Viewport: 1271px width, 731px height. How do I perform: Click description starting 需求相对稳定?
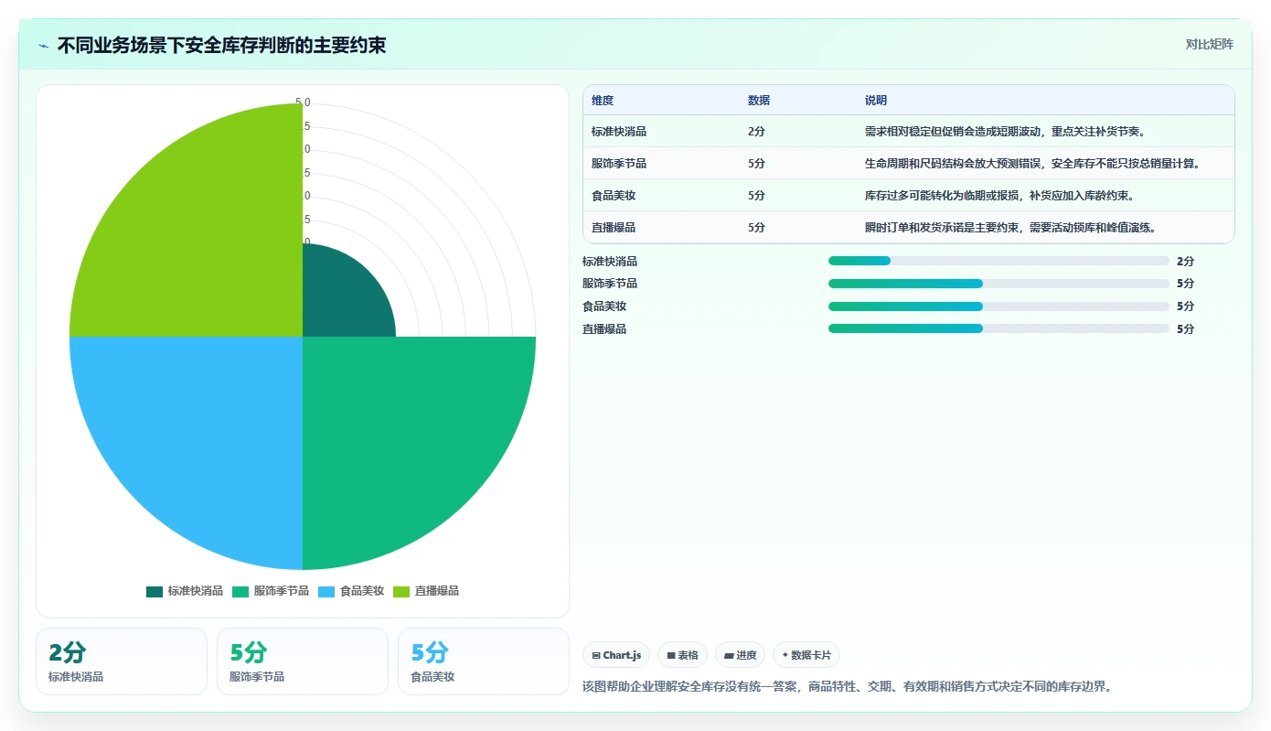pos(1006,132)
